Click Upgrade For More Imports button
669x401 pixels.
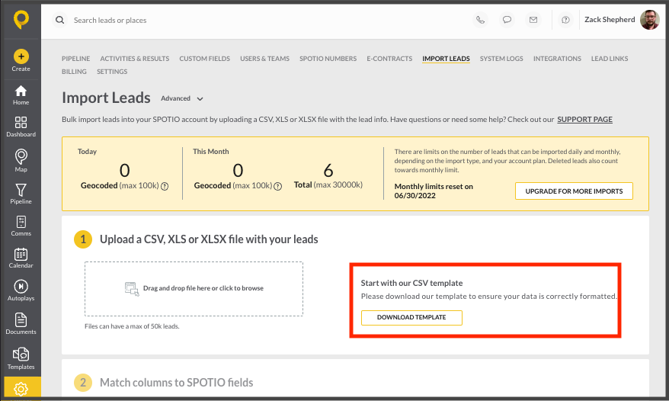point(574,191)
